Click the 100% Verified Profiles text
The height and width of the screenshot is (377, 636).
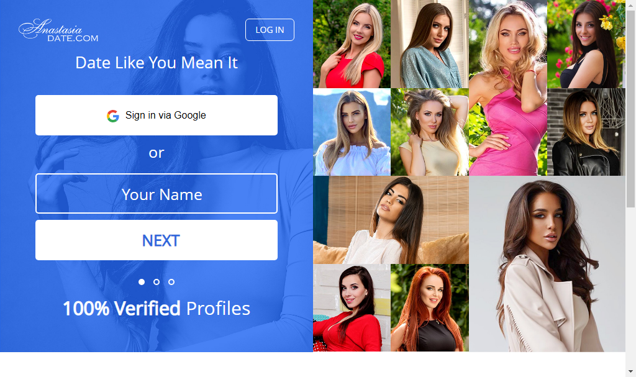click(x=157, y=309)
